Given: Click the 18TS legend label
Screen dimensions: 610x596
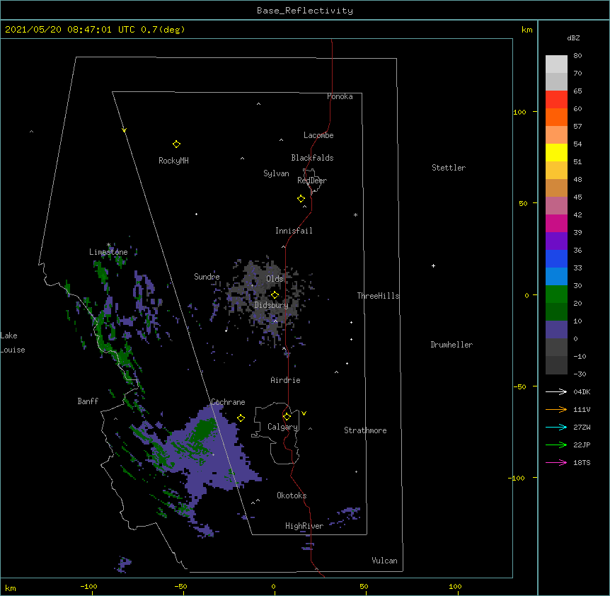Looking at the screenshot, I should pyautogui.click(x=582, y=462).
